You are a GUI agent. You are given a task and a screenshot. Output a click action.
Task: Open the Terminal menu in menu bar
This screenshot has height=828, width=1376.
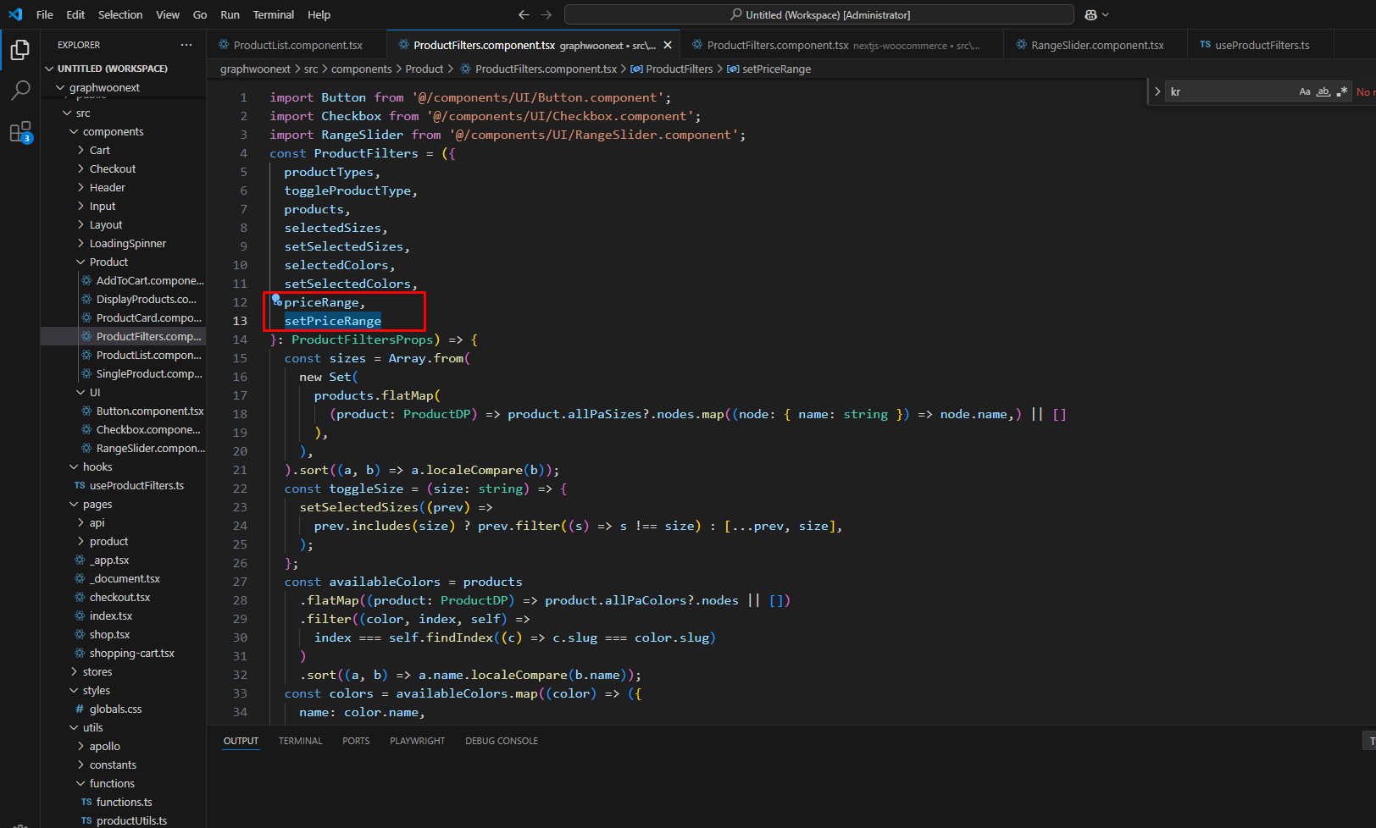click(x=273, y=15)
